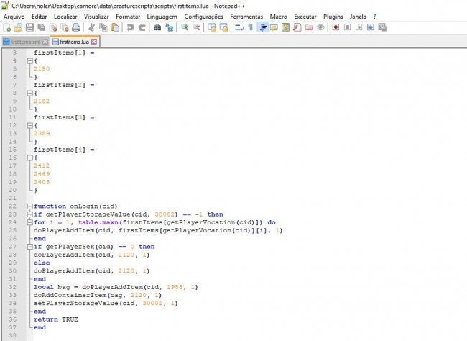The width and height of the screenshot is (467, 341).
Task: Save the recorded macro icon
Action: [382, 27]
